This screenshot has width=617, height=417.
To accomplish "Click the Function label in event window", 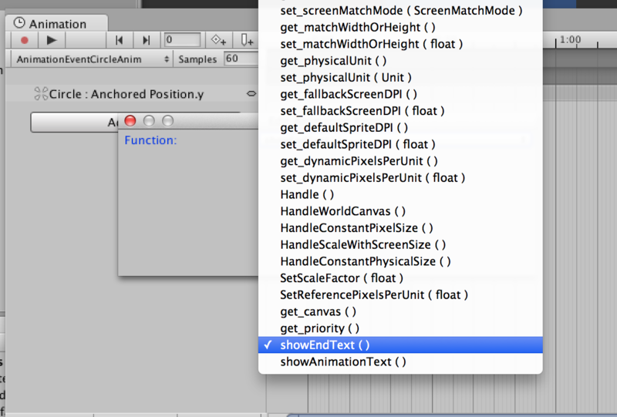I will tap(150, 140).
